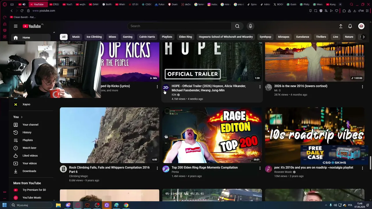372x209 pixels.
Task: Open the Create upload icon
Action: (341, 26)
